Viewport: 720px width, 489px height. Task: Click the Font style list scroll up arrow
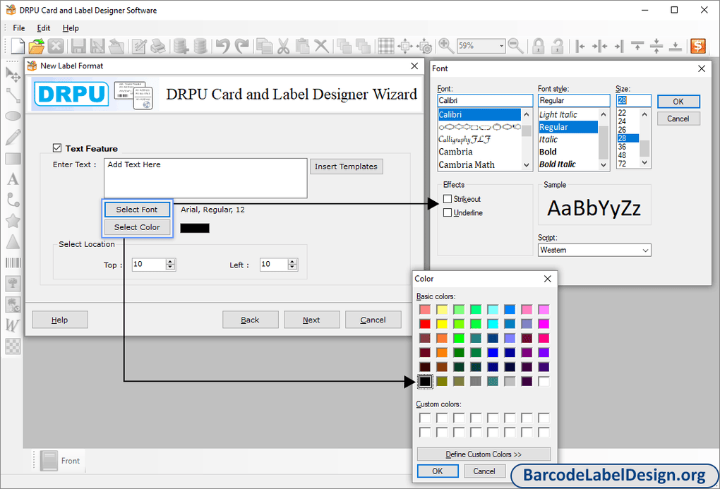point(604,114)
